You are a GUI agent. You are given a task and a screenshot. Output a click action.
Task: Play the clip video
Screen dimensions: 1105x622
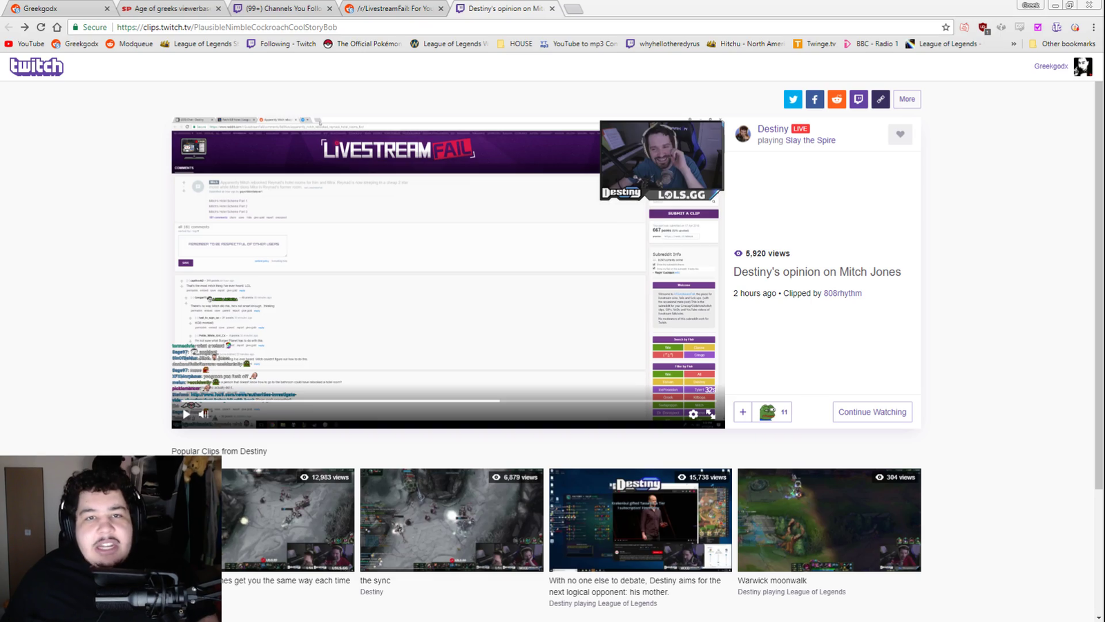tap(186, 414)
